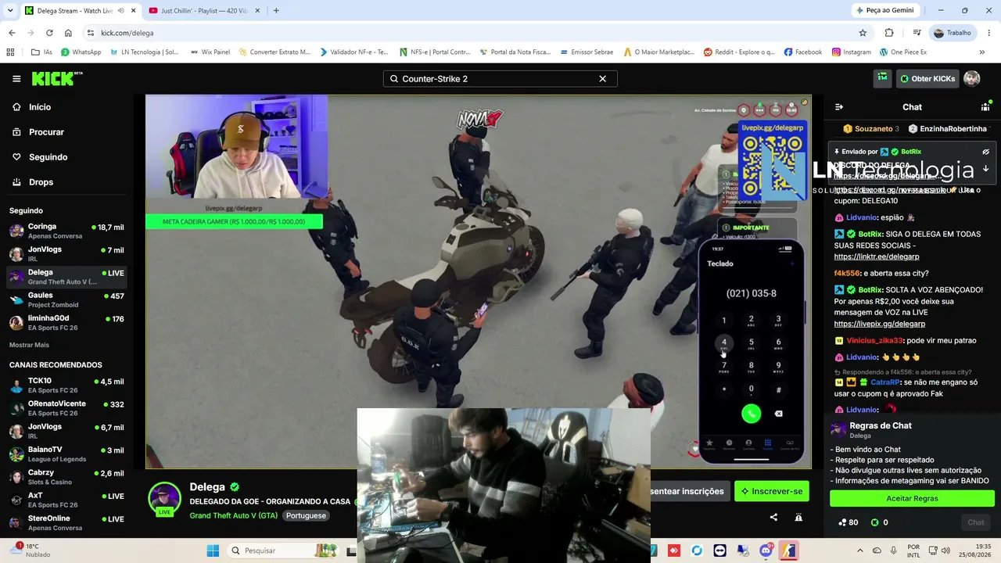Open Início in the sidebar
The image size is (1001, 563).
pos(66,107)
